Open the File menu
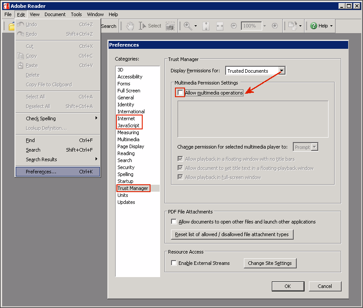Screen dimensions: 363x308 pos(8,14)
